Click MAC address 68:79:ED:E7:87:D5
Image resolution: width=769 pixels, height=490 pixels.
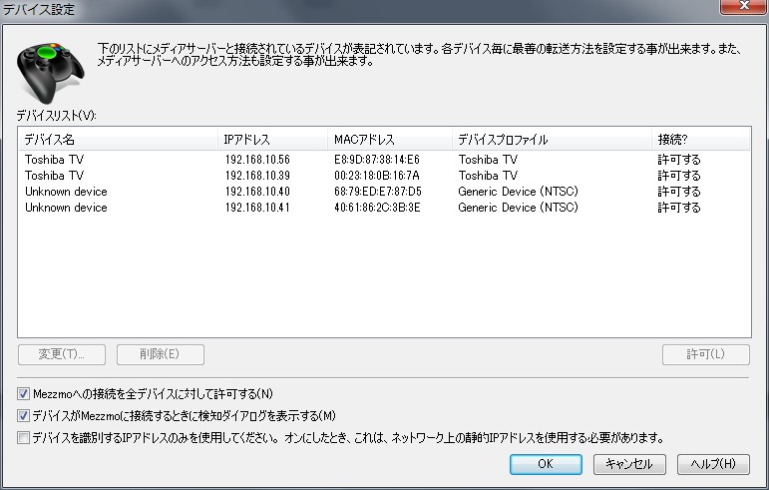coord(378,192)
